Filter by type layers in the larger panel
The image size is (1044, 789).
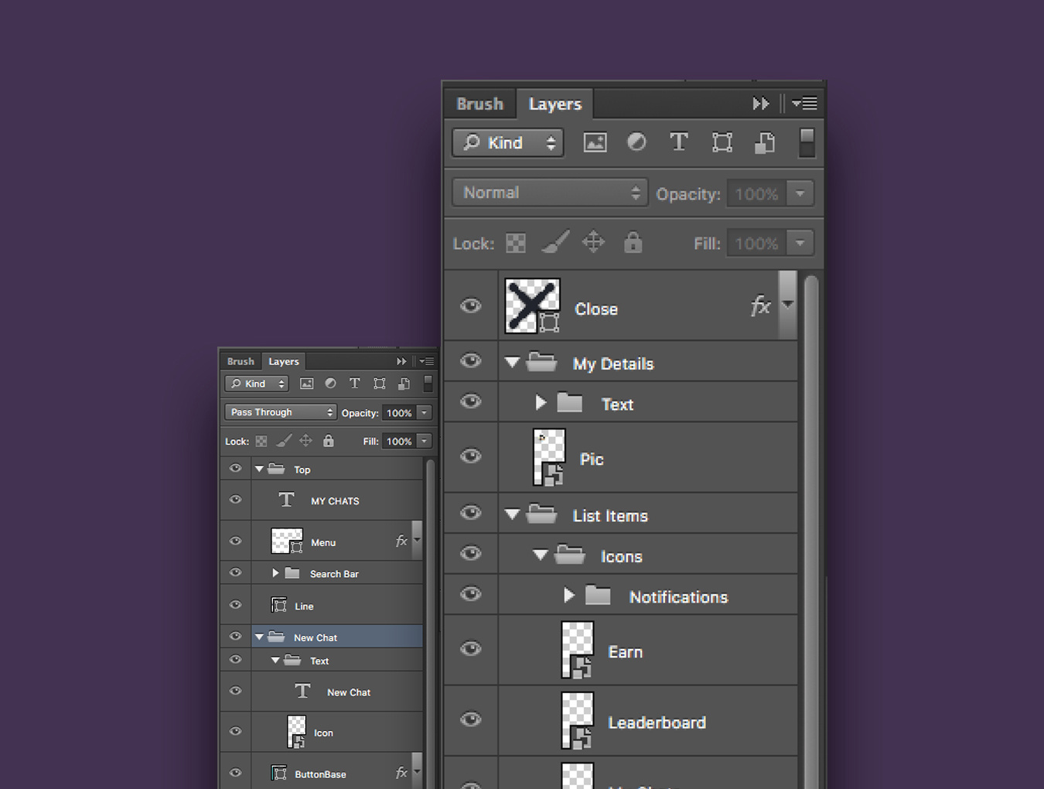(x=678, y=142)
